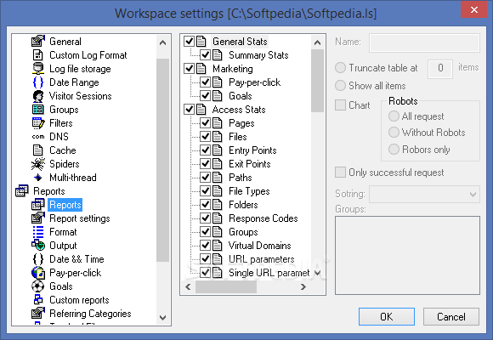Click left tree scrollbar up arrow
Image resolution: width=493 pixels, height=340 pixels.
(162, 42)
